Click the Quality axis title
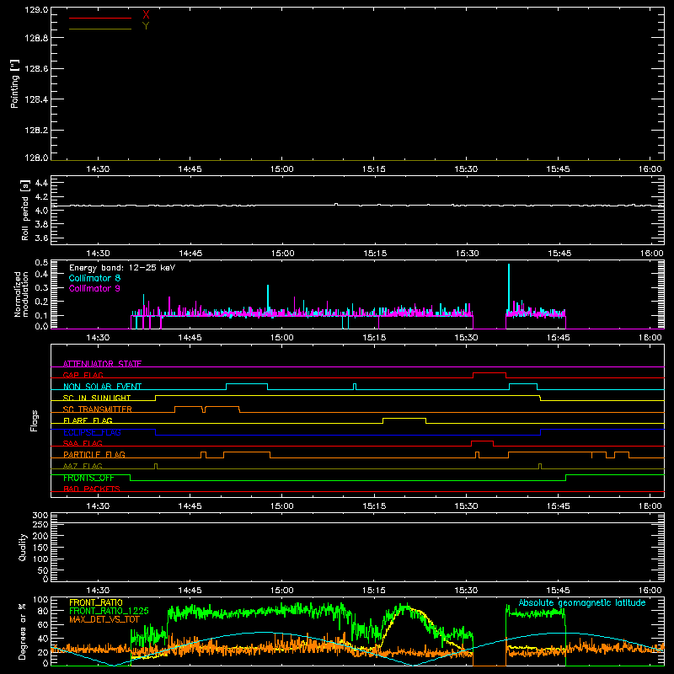This screenshot has height=674, width=674. pyautogui.click(x=23, y=547)
